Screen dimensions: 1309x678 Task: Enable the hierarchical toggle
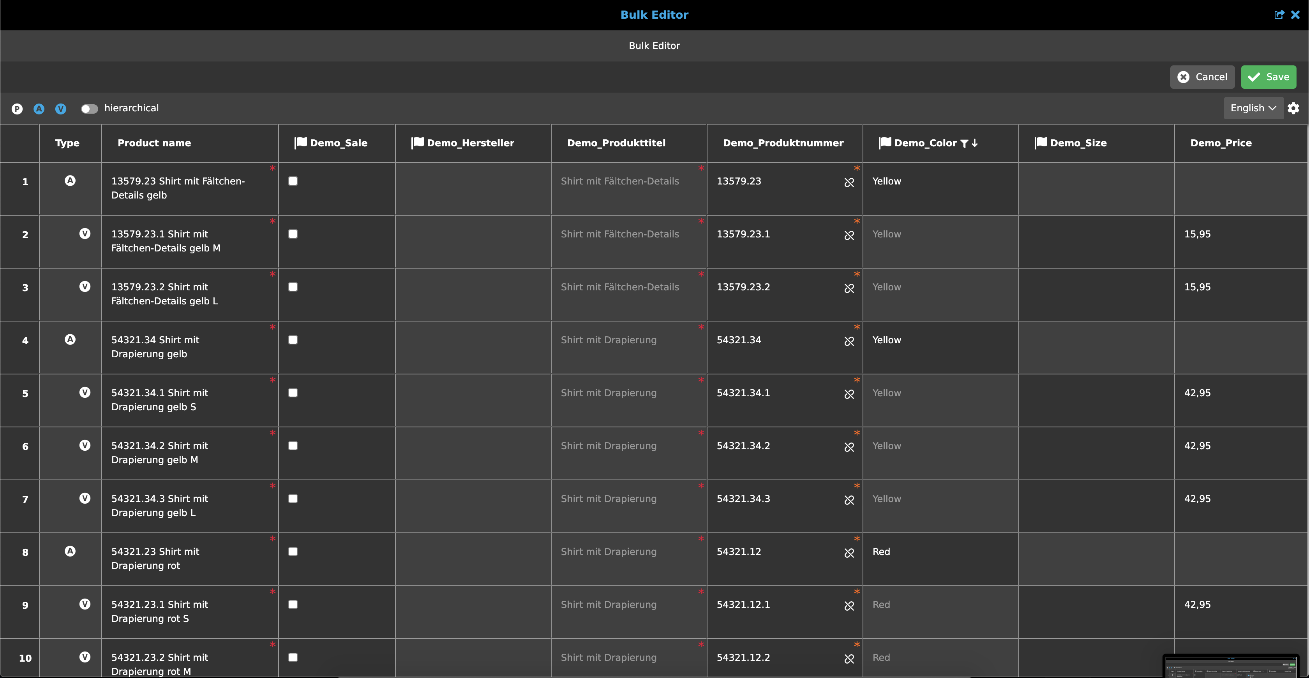click(89, 108)
